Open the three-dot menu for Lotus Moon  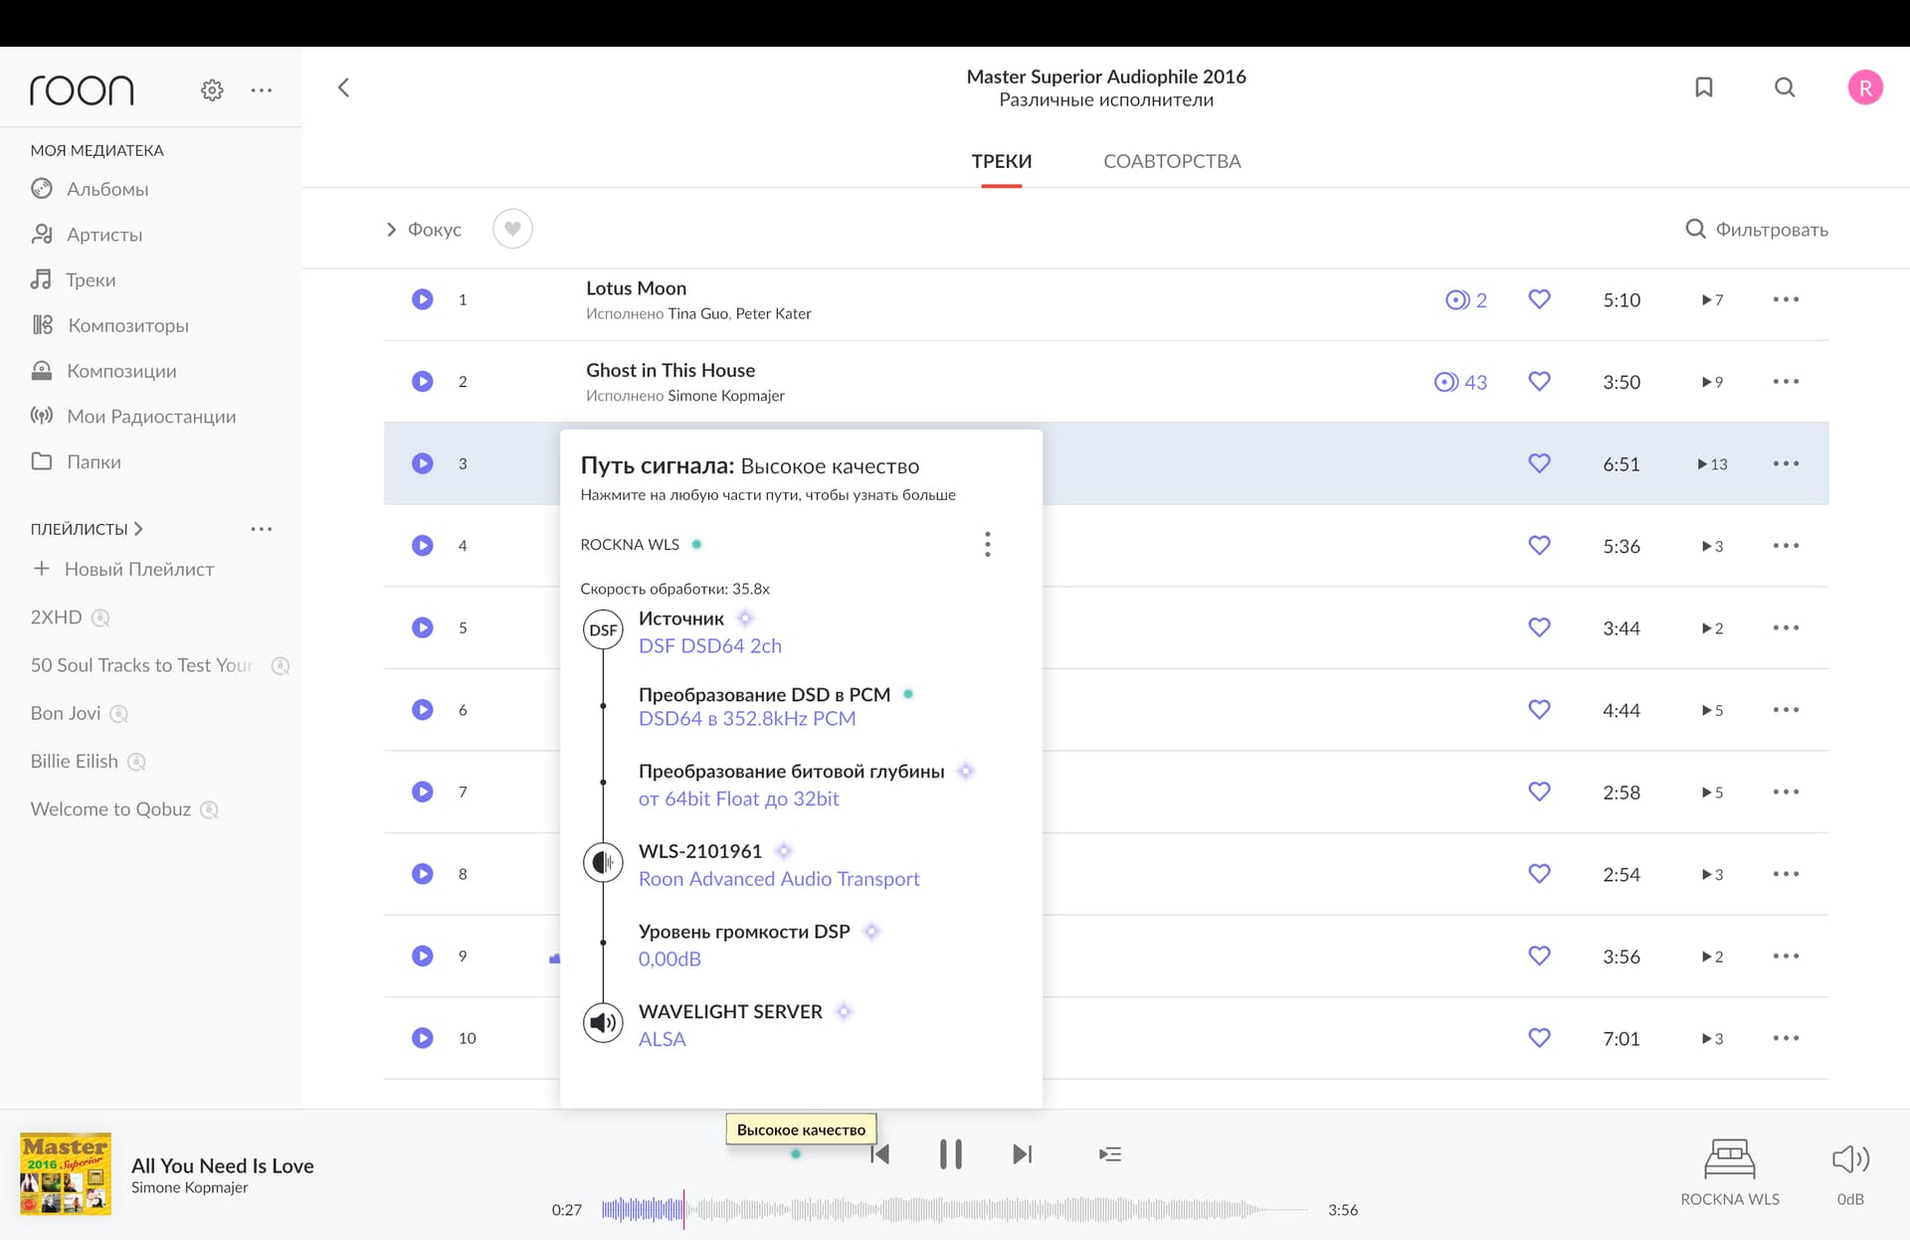1786,299
